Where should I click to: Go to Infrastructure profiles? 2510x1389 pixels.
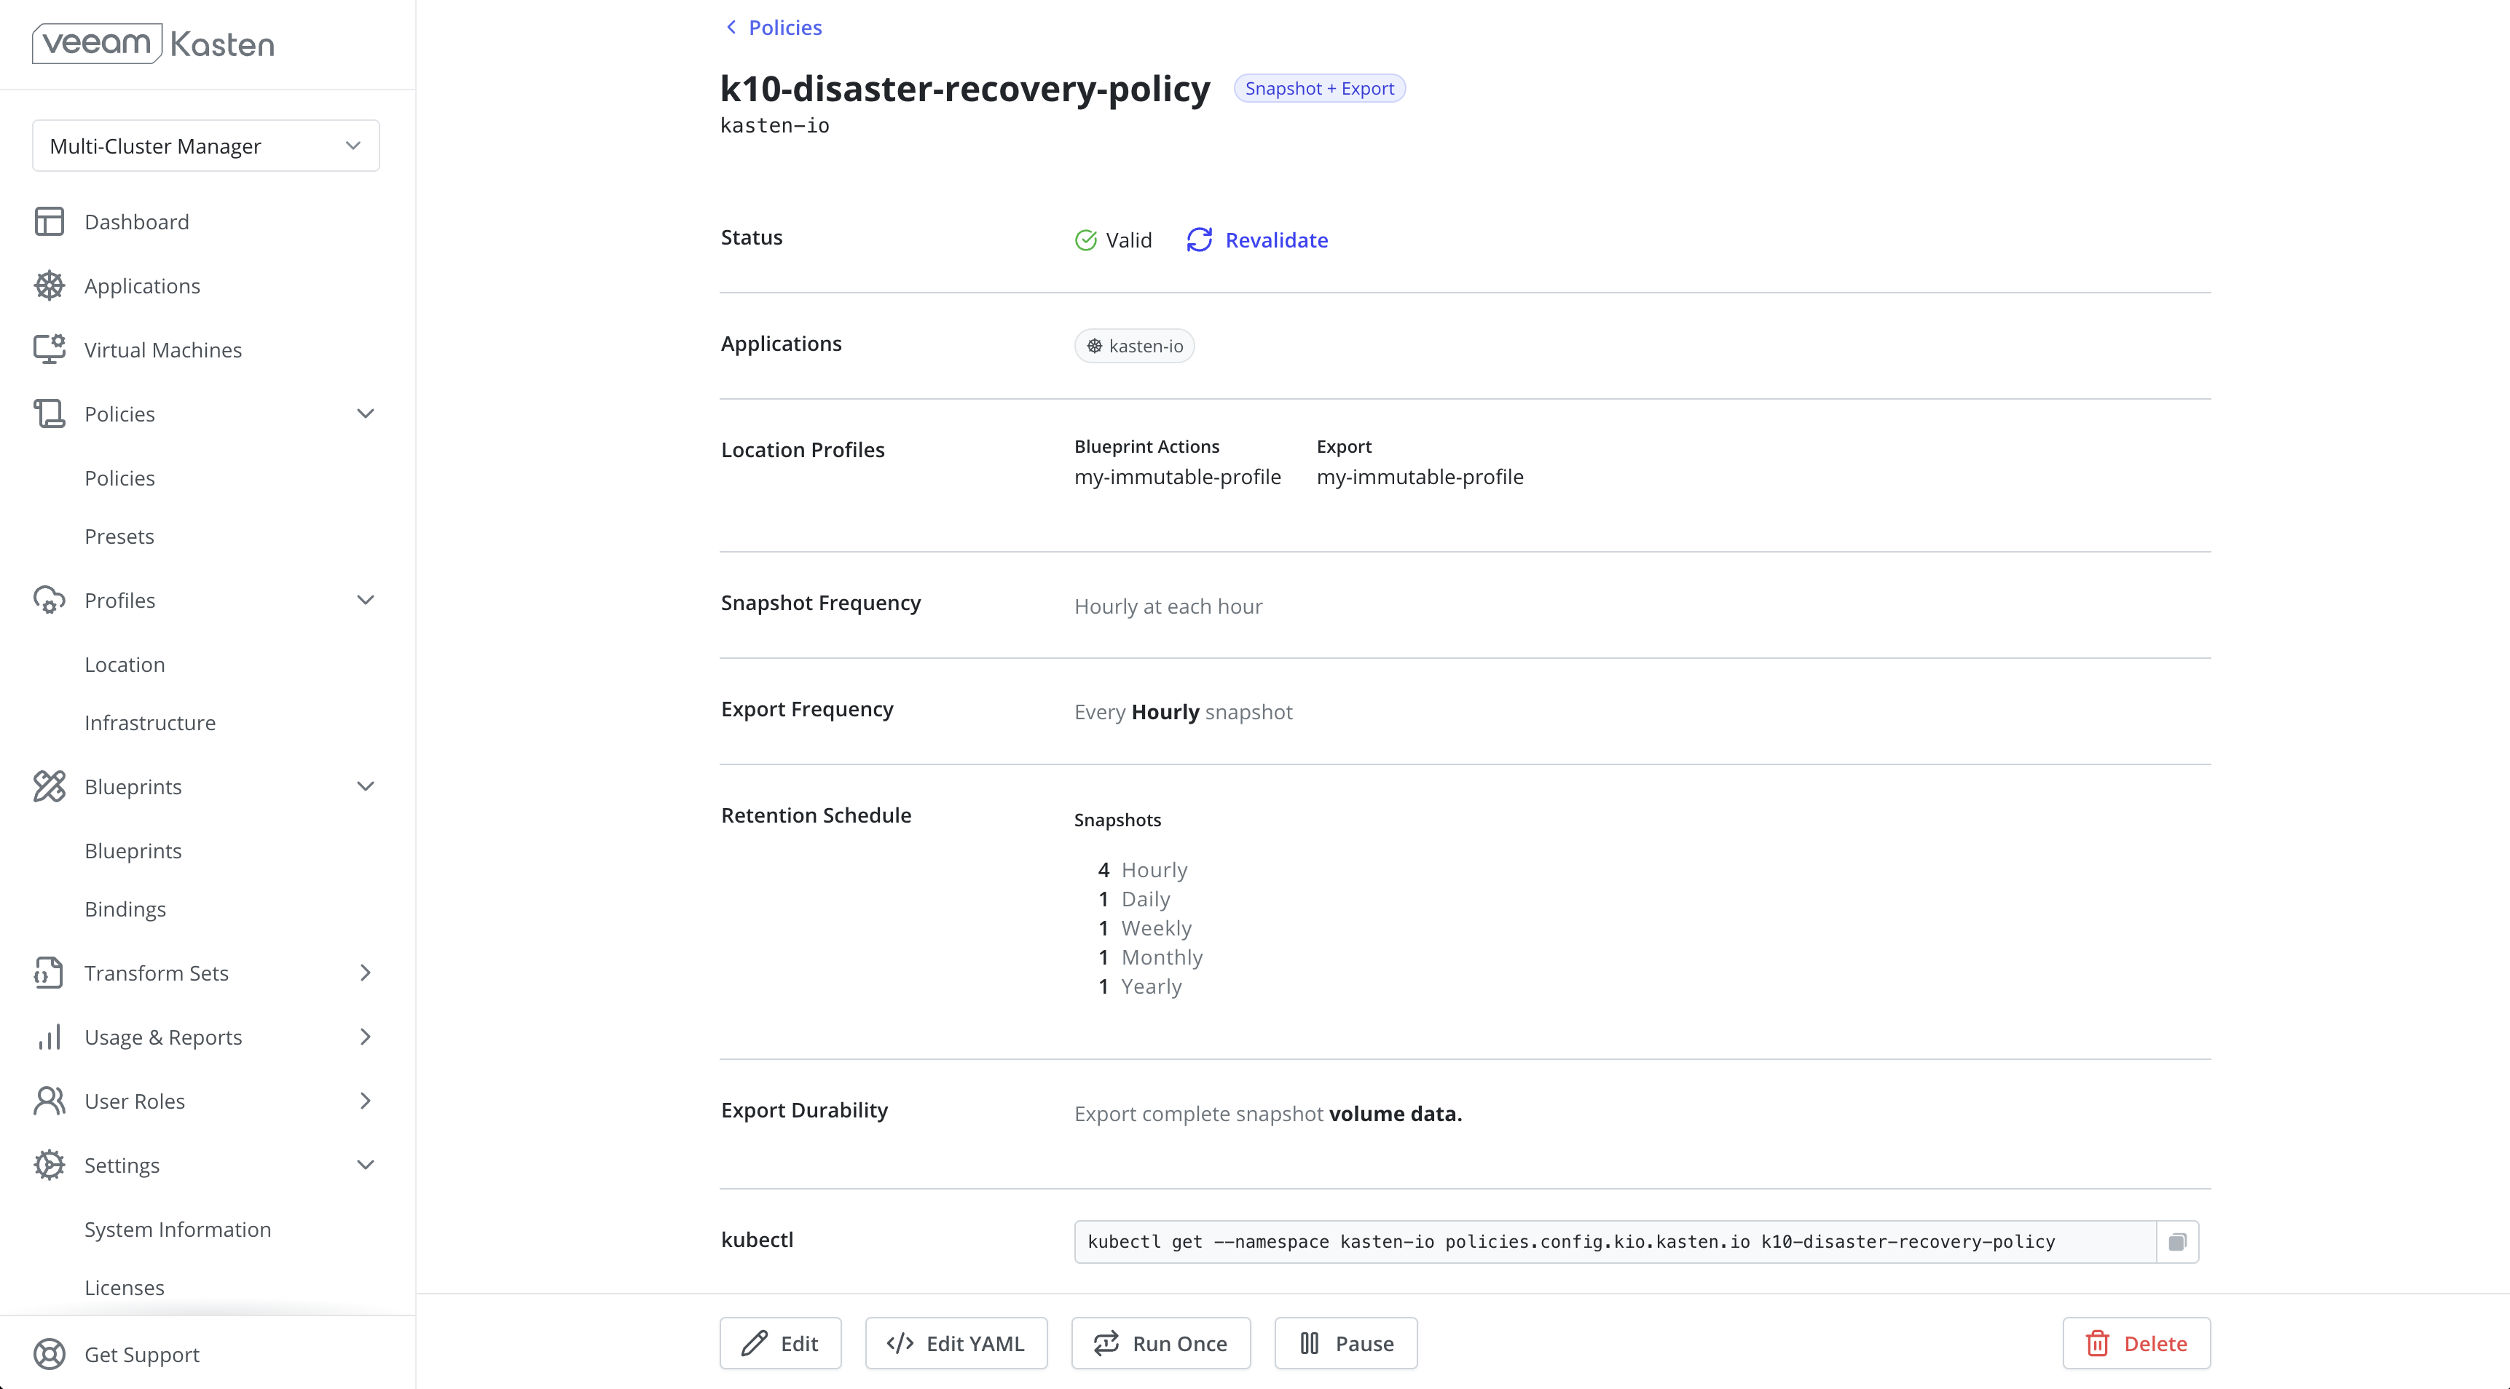click(x=150, y=723)
